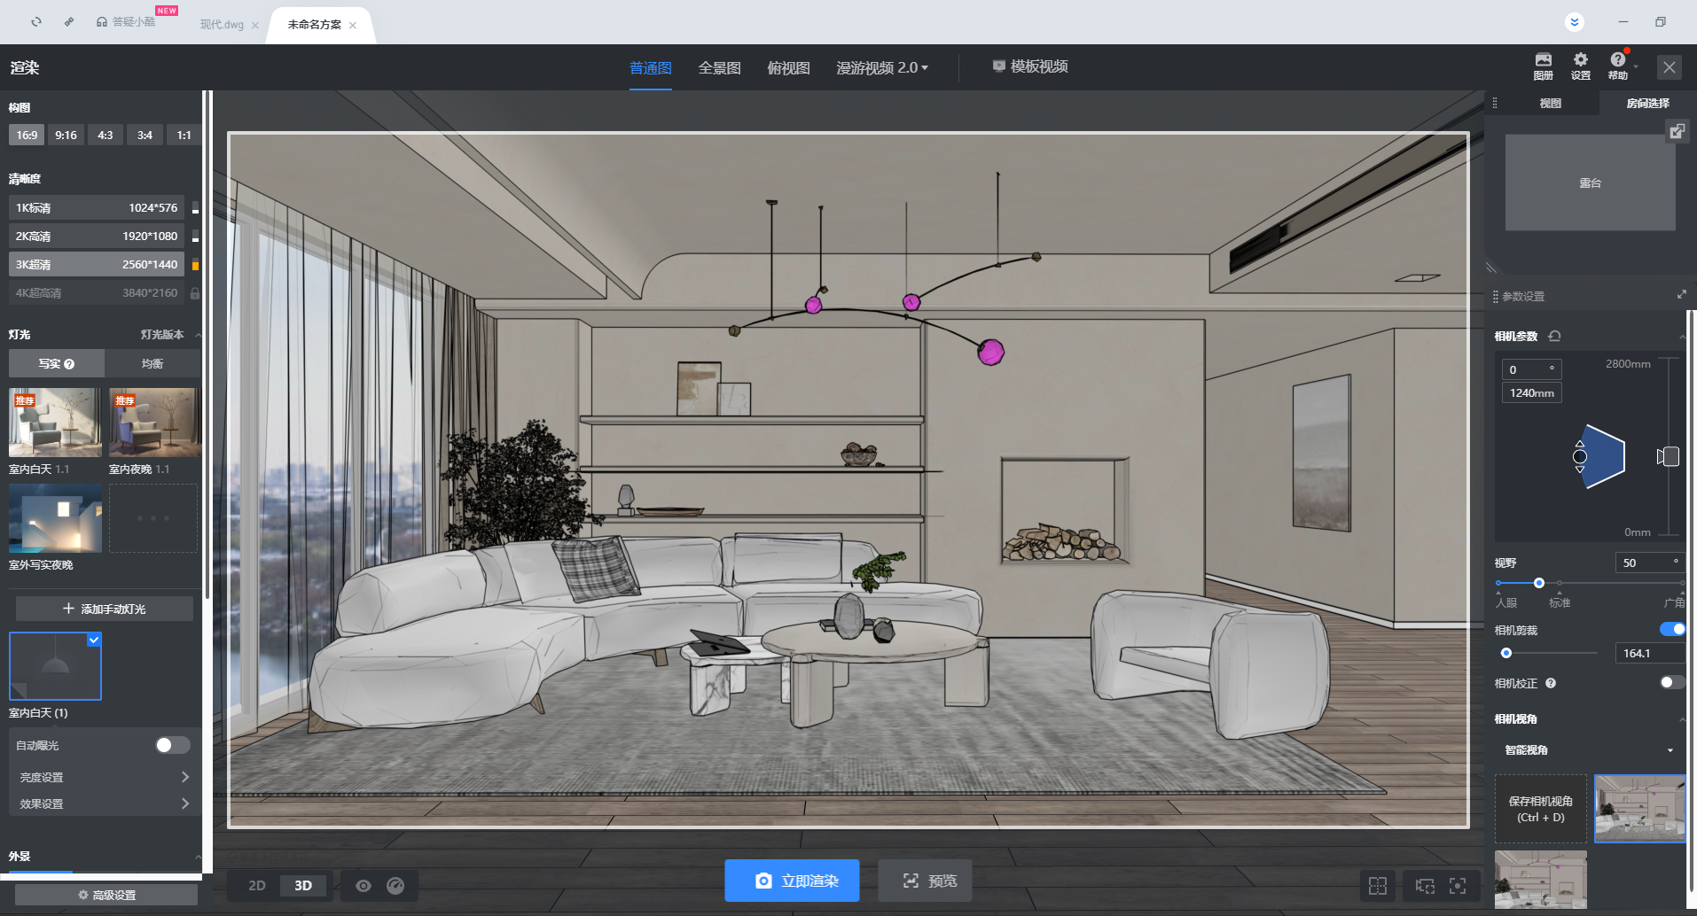This screenshot has height=916, width=1697.
Task: Expand 亮度设置 options
Action: (103, 777)
